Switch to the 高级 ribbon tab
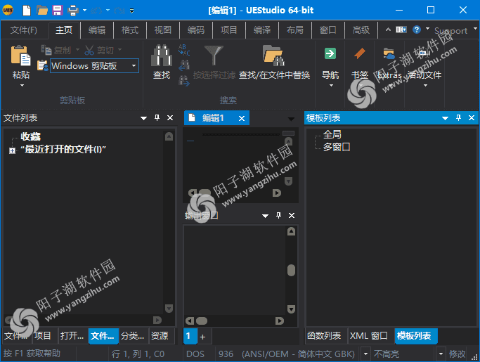This screenshot has width=480, height=362. coord(361,30)
